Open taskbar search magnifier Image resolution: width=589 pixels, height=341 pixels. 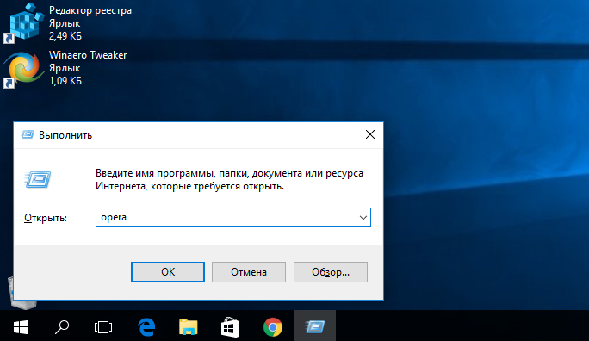coord(62,326)
